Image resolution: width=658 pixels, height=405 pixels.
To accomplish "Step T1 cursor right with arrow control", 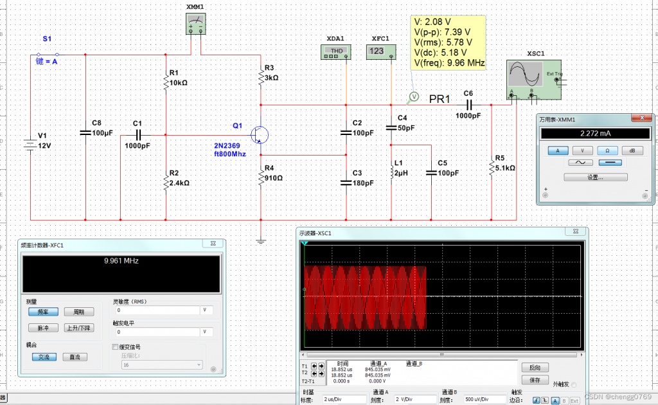I will coord(321,366).
